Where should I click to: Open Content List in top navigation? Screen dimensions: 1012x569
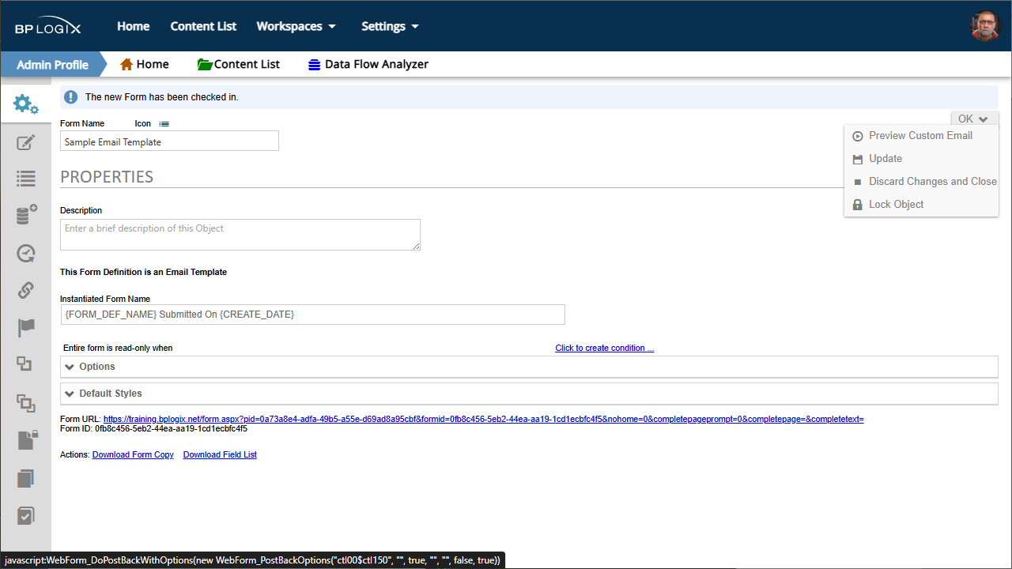pos(203,26)
